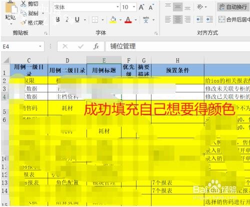Select column D header
The height and width of the screenshot is (207, 250).
pyautogui.click(x=67, y=60)
